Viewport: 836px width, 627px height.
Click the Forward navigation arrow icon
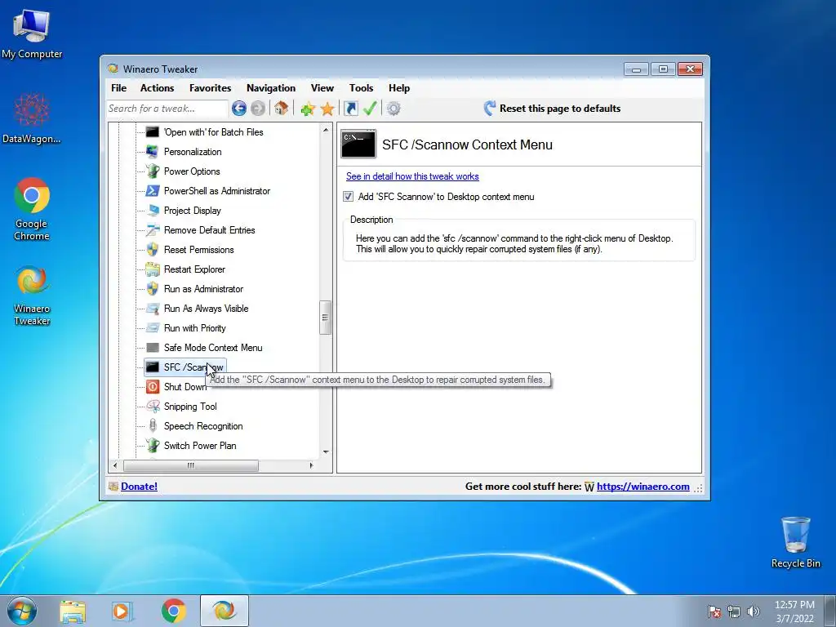click(258, 109)
